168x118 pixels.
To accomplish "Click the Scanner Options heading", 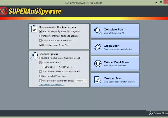I will (x=49, y=54).
